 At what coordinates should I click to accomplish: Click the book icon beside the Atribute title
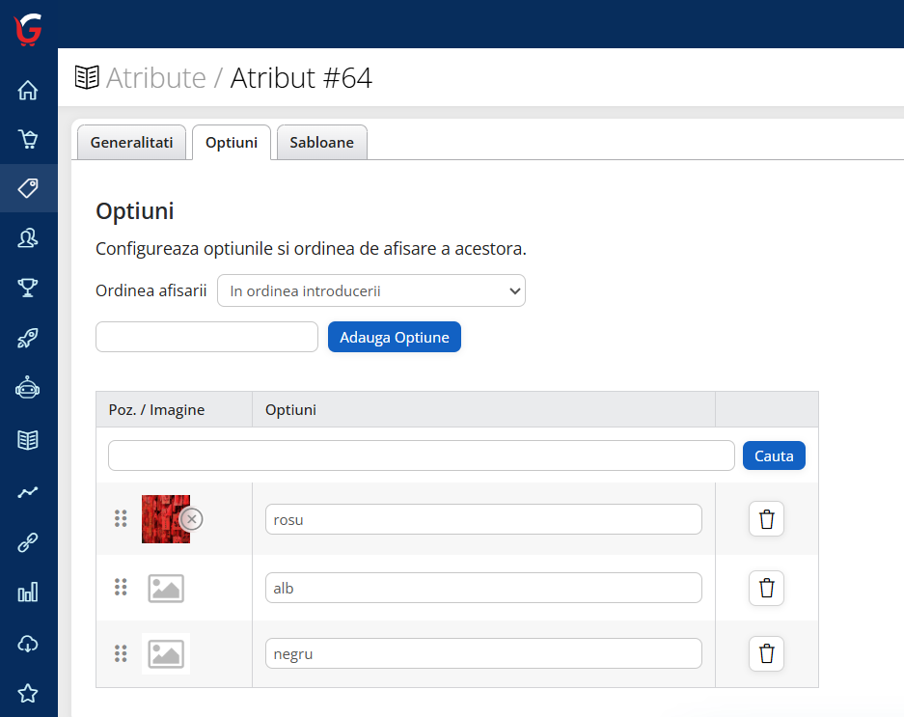(x=87, y=77)
